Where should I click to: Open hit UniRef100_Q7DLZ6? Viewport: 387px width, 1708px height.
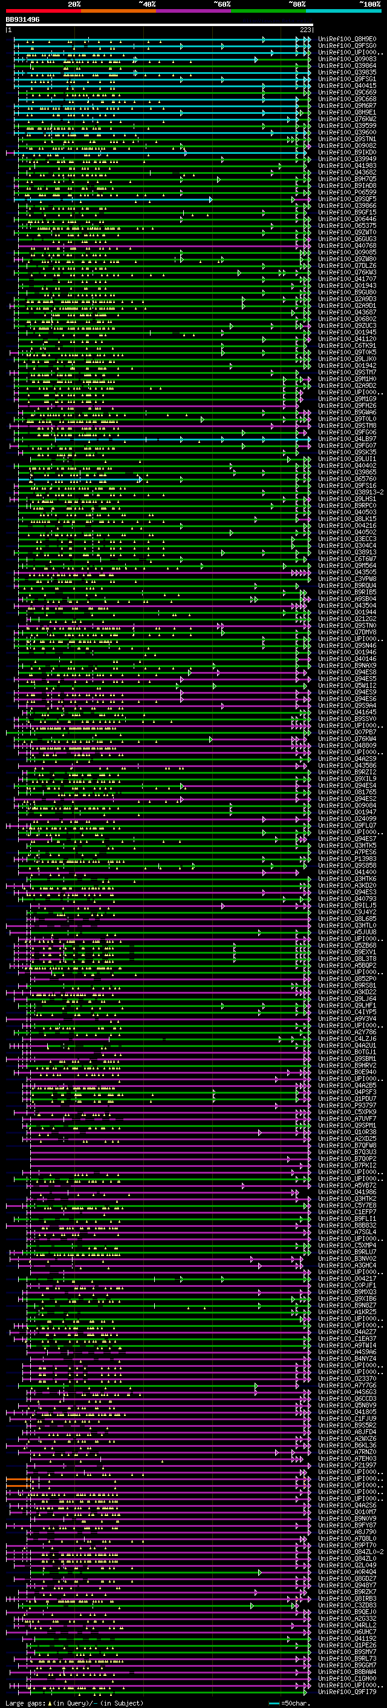[x=347, y=266]
